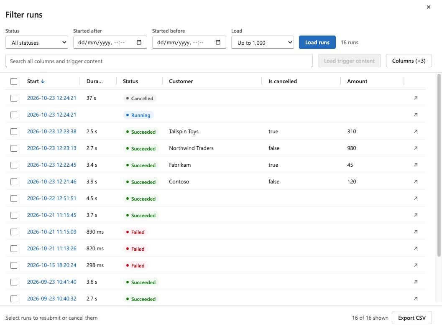Image resolution: width=442 pixels, height=331 pixels.
Task: Sort by the Start column header
Action: coord(36,81)
